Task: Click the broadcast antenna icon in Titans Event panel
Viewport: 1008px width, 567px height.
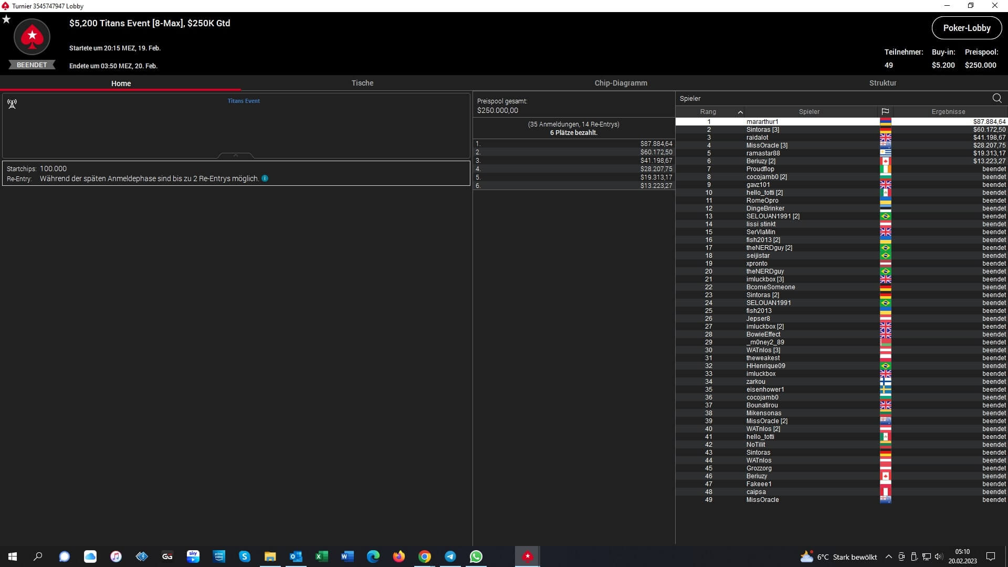Action: click(12, 104)
